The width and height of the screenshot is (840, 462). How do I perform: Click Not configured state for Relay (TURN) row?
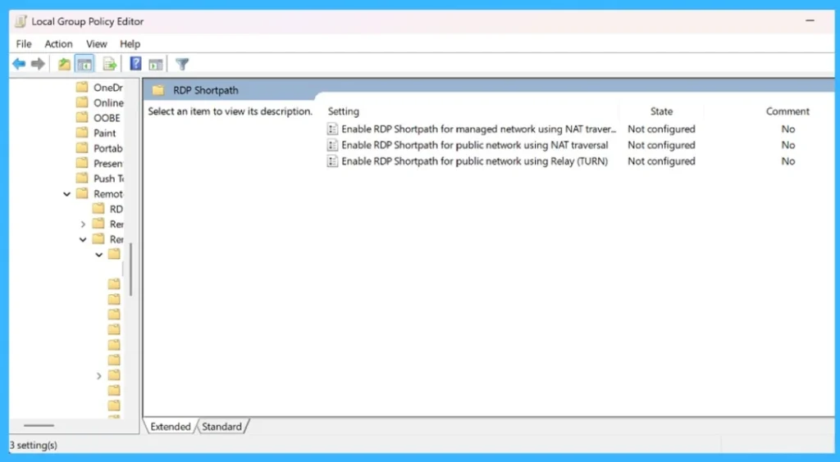661,161
